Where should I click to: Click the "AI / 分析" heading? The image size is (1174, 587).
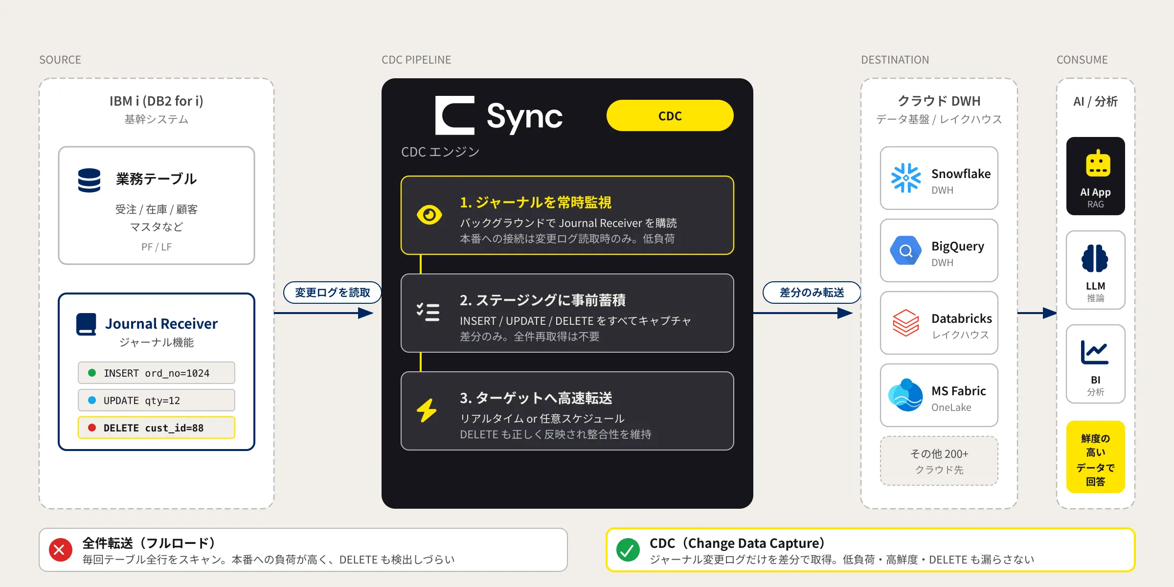1096,101
